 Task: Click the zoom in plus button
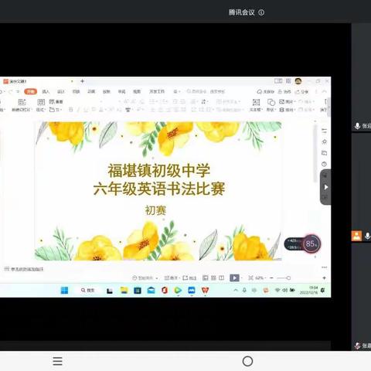(x=325, y=278)
